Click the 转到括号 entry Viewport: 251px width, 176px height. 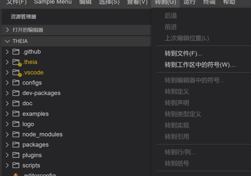(x=177, y=163)
